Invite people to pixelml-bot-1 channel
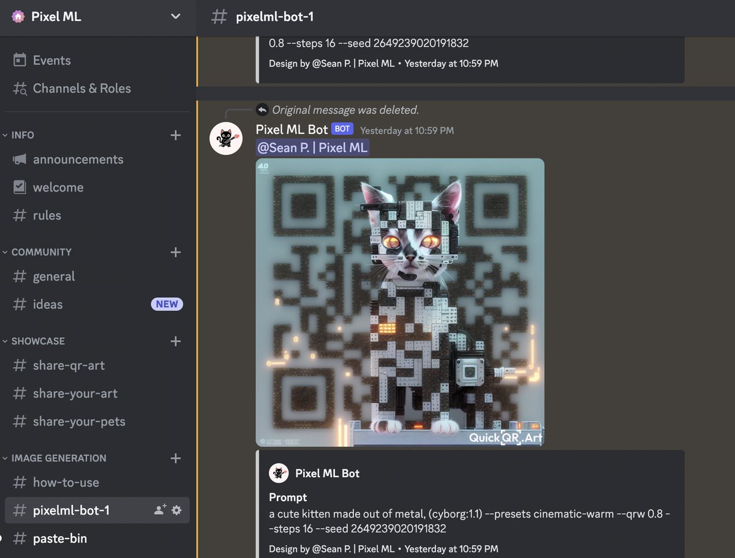Image resolution: width=735 pixels, height=558 pixels. 160,510
